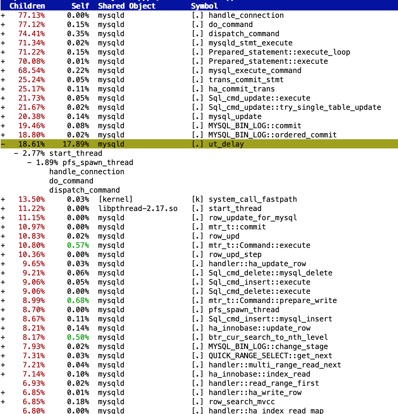Viewport: 398px width, 414px height.
Task: Select the [kernel] shared object entry
Action: pyautogui.click(x=116, y=199)
